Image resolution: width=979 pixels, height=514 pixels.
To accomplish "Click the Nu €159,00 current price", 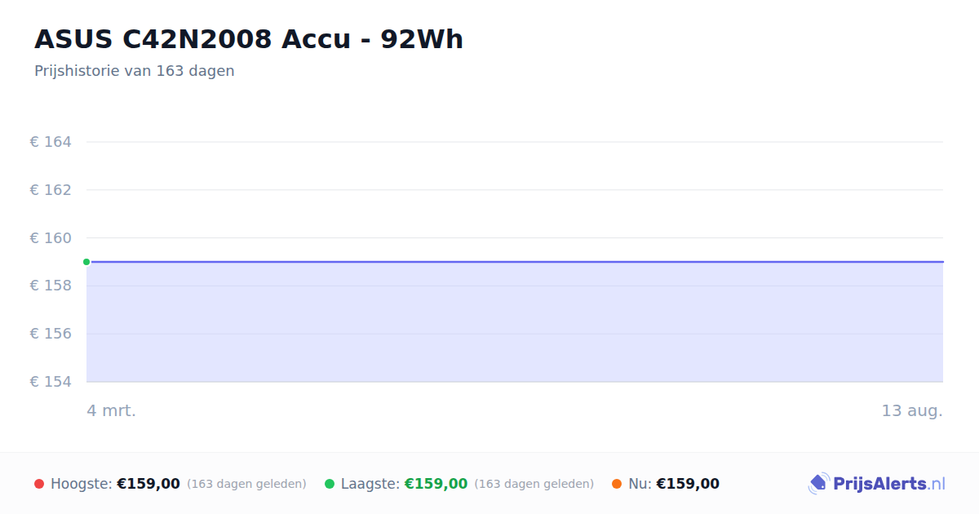I will click(x=688, y=484).
